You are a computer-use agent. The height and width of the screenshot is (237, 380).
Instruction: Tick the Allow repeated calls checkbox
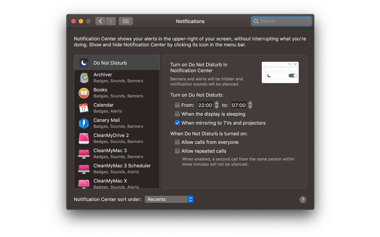point(177,151)
